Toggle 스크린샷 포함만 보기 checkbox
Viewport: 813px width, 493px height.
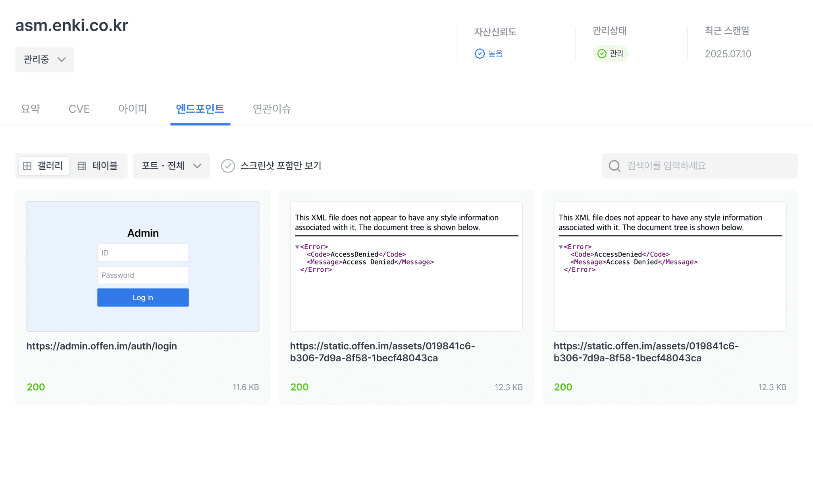[x=228, y=166]
